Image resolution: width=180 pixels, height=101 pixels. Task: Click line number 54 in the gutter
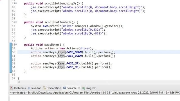click(13, 30)
